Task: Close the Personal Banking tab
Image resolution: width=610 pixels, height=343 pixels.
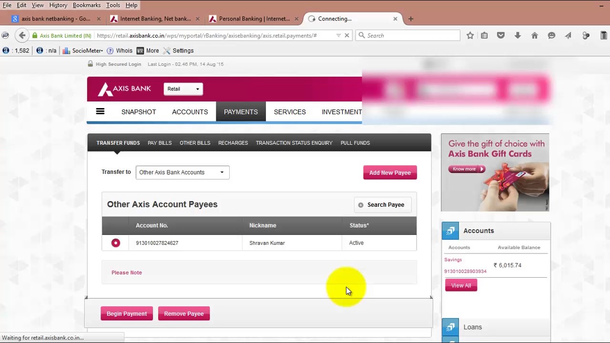Action: click(296, 19)
